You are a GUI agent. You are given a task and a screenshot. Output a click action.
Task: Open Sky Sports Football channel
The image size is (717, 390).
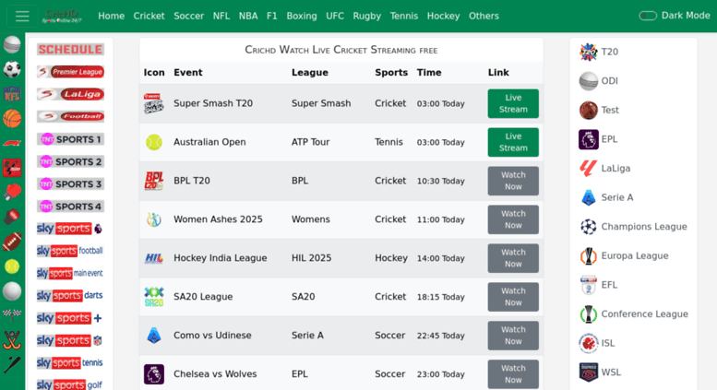pos(70,251)
